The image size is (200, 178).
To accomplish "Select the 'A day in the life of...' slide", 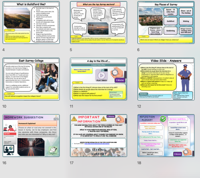I will click(98, 79).
